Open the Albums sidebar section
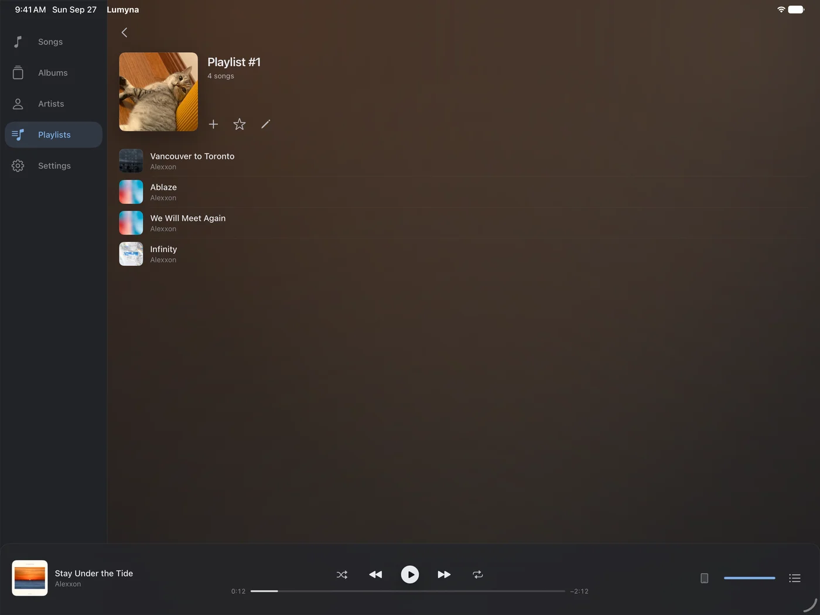 (53, 73)
